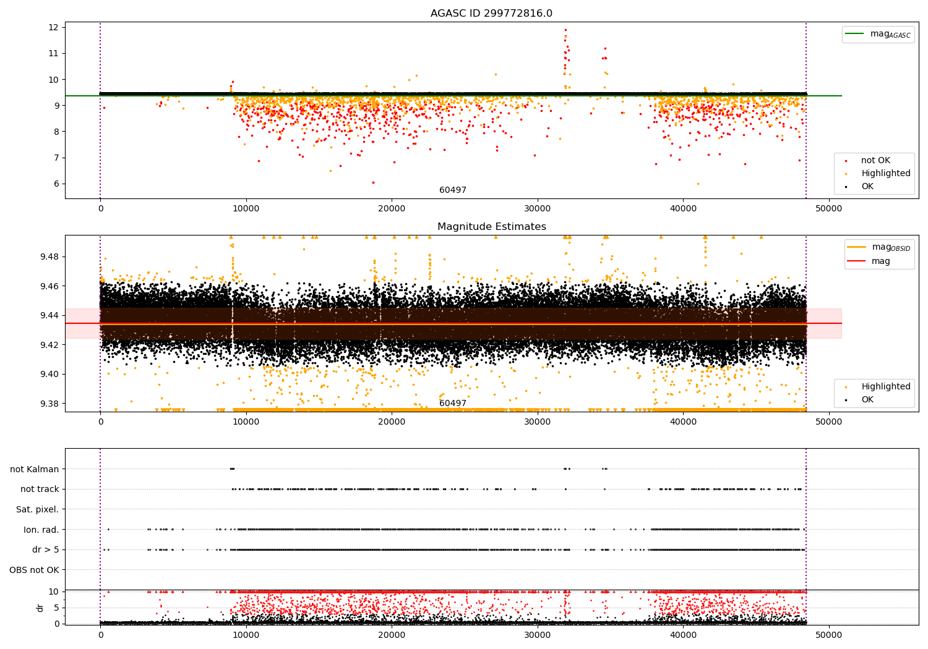Click 'OK' in the middle plot legend
The width and height of the screenshot is (928, 649).
[x=867, y=400]
